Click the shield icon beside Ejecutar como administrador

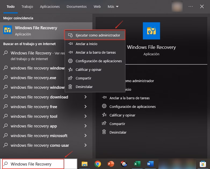[70, 35]
